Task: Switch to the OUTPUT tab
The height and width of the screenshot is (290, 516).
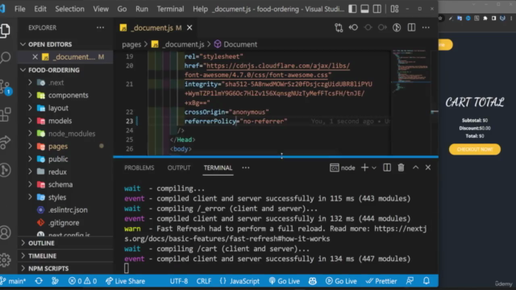Action: [179, 168]
